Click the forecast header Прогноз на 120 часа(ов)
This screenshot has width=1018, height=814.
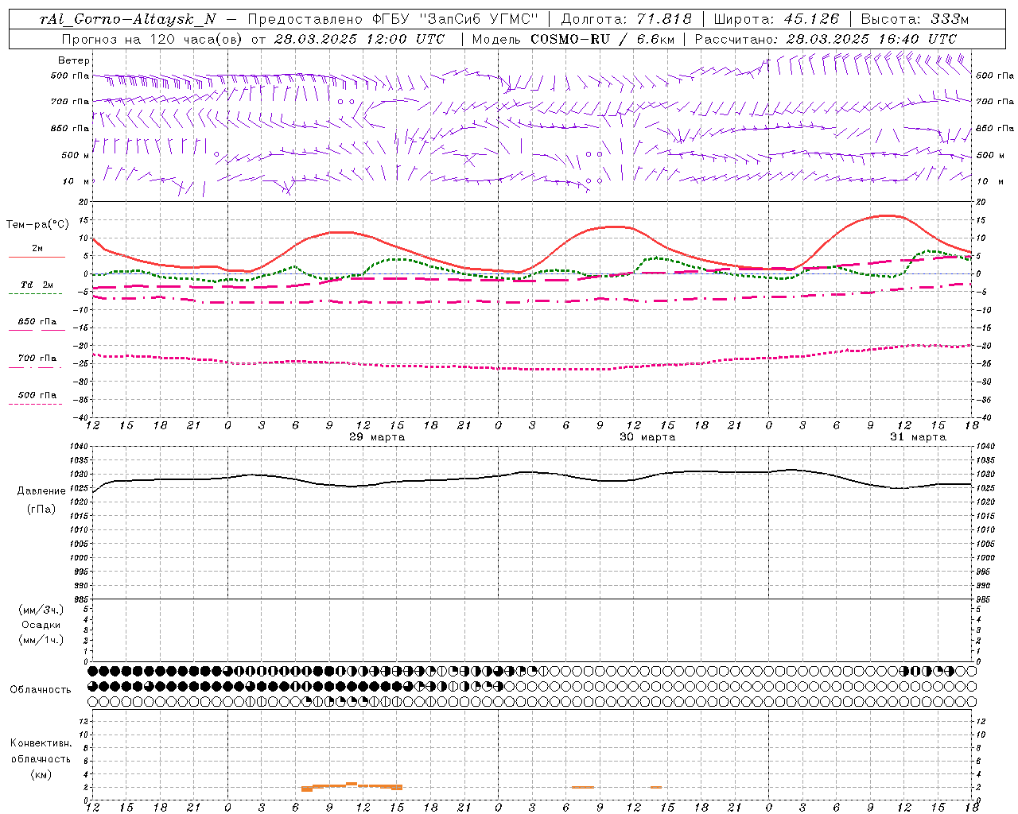pyautogui.click(x=153, y=39)
